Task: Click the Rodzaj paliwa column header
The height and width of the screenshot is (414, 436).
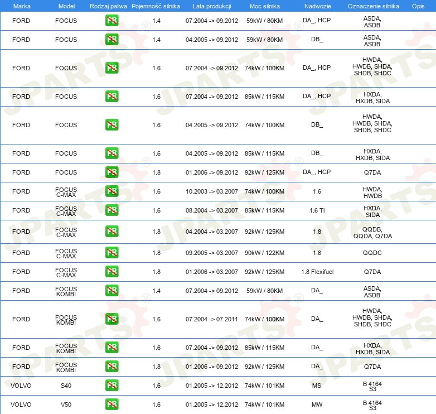Action: click(x=108, y=6)
